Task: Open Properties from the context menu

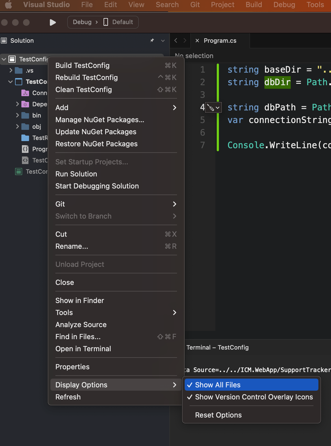Action: (116, 367)
